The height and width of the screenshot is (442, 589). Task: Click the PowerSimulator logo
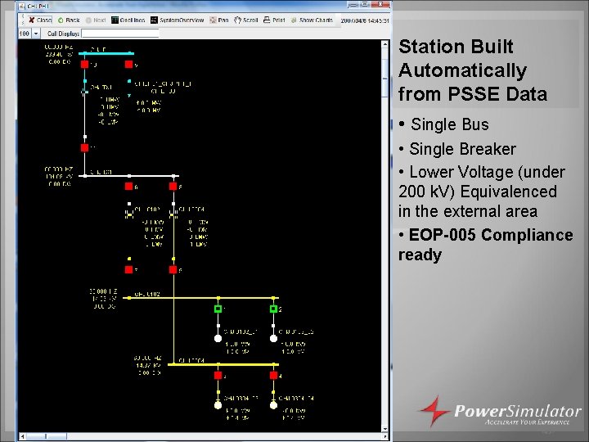pyautogui.click(x=500, y=412)
